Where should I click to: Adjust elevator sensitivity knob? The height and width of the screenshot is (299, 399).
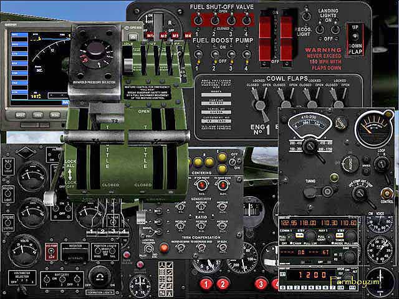point(222,206)
